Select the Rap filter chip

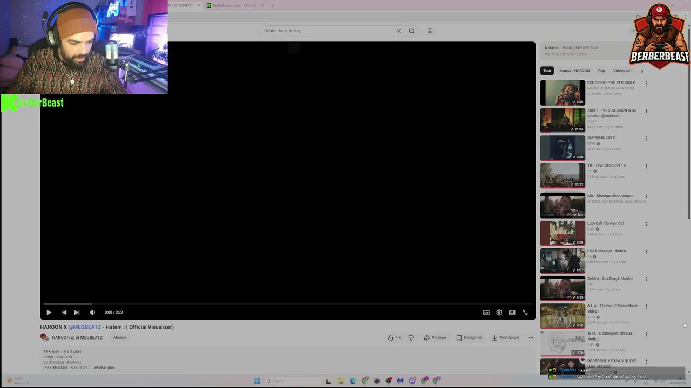pos(601,71)
